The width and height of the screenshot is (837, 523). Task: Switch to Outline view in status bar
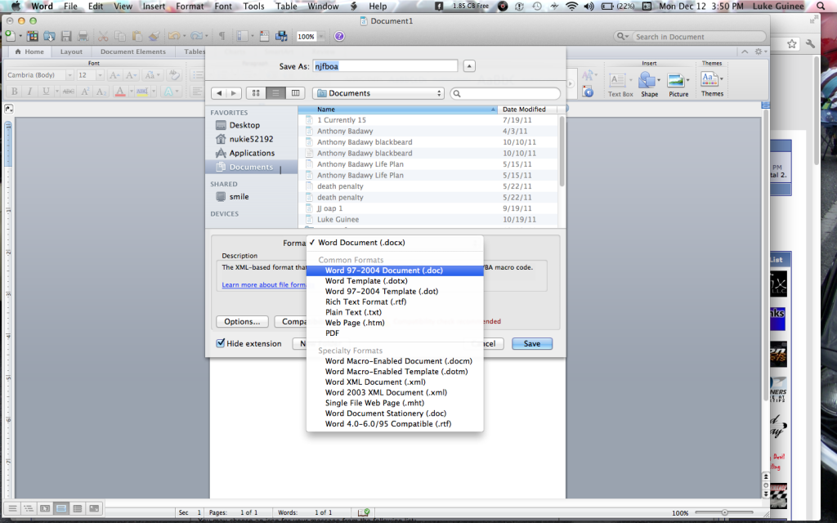(29, 508)
